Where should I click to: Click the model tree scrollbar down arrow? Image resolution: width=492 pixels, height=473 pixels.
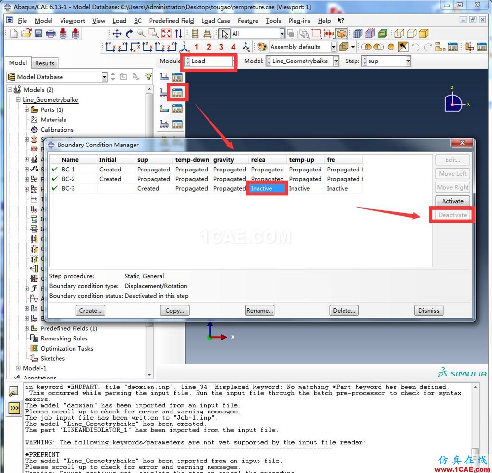tap(149, 375)
